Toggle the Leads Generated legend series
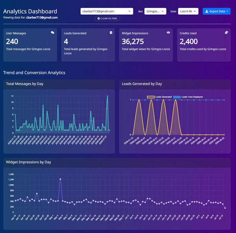The width and height of the screenshot is (236, 233). [159, 97]
